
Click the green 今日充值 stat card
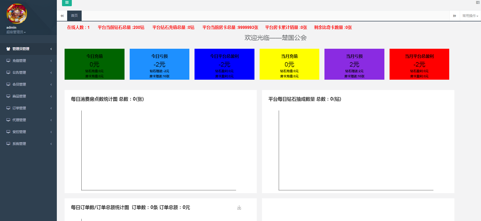coord(94,64)
